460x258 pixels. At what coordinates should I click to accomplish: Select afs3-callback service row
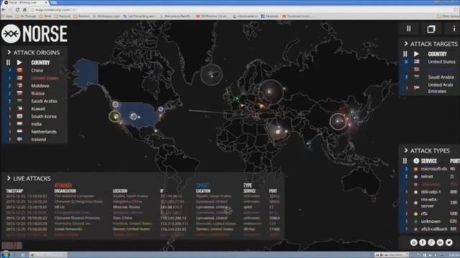(x=431, y=229)
